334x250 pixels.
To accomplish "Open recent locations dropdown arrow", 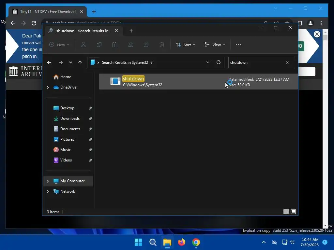I will 70,62.
